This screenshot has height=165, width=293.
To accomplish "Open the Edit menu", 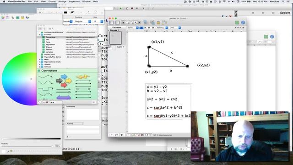I will 36,1.
